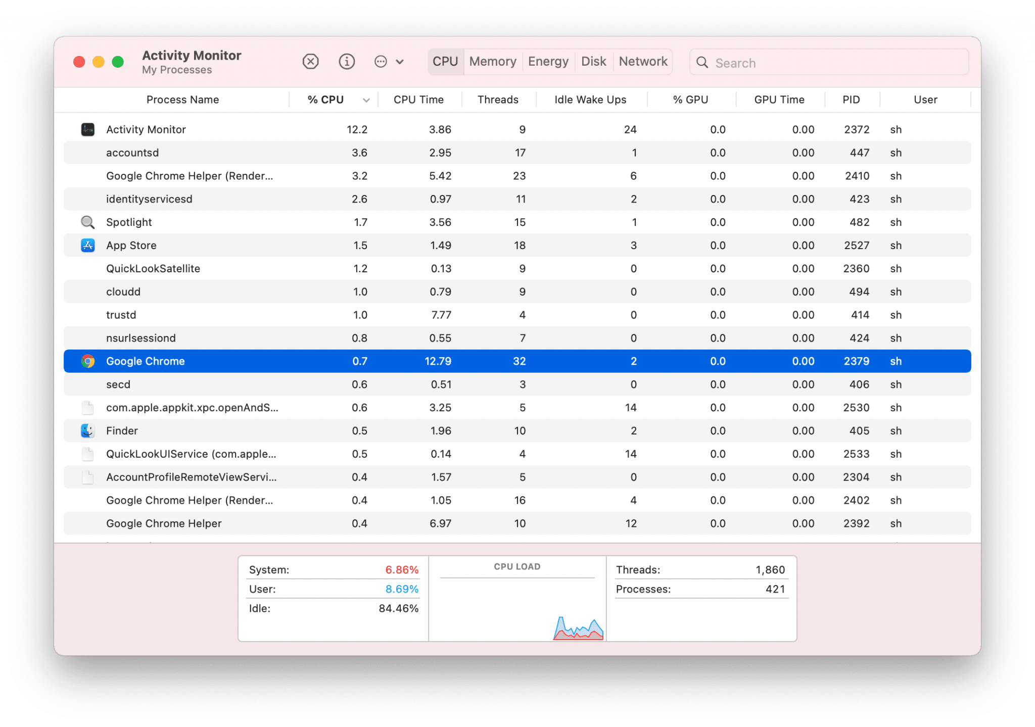Viewport: 1035px width, 727px height.
Task: Click the search magnifier icon
Action: [702, 62]
